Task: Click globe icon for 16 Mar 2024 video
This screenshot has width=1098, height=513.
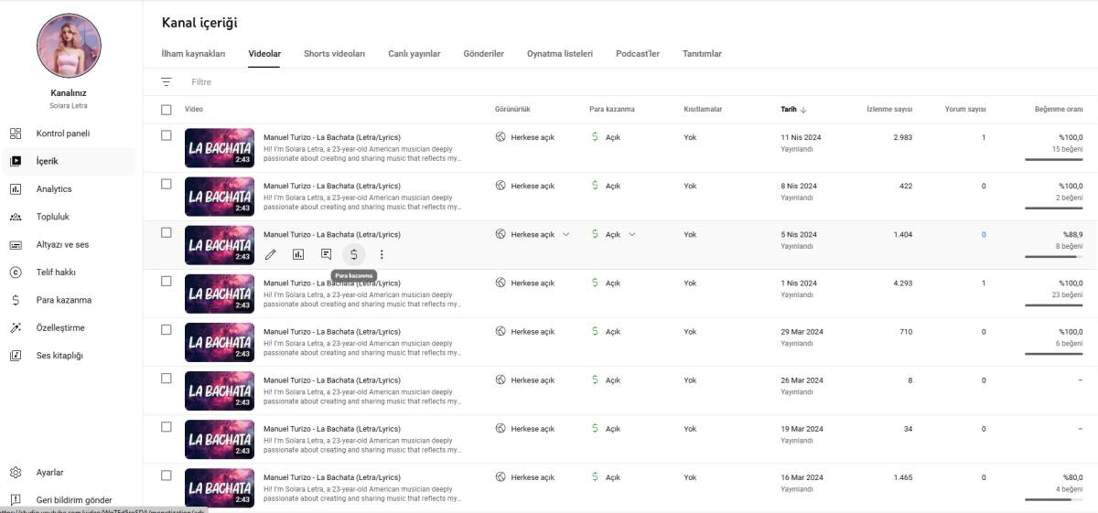Action: pyautogui.click(x=501, y=476)
